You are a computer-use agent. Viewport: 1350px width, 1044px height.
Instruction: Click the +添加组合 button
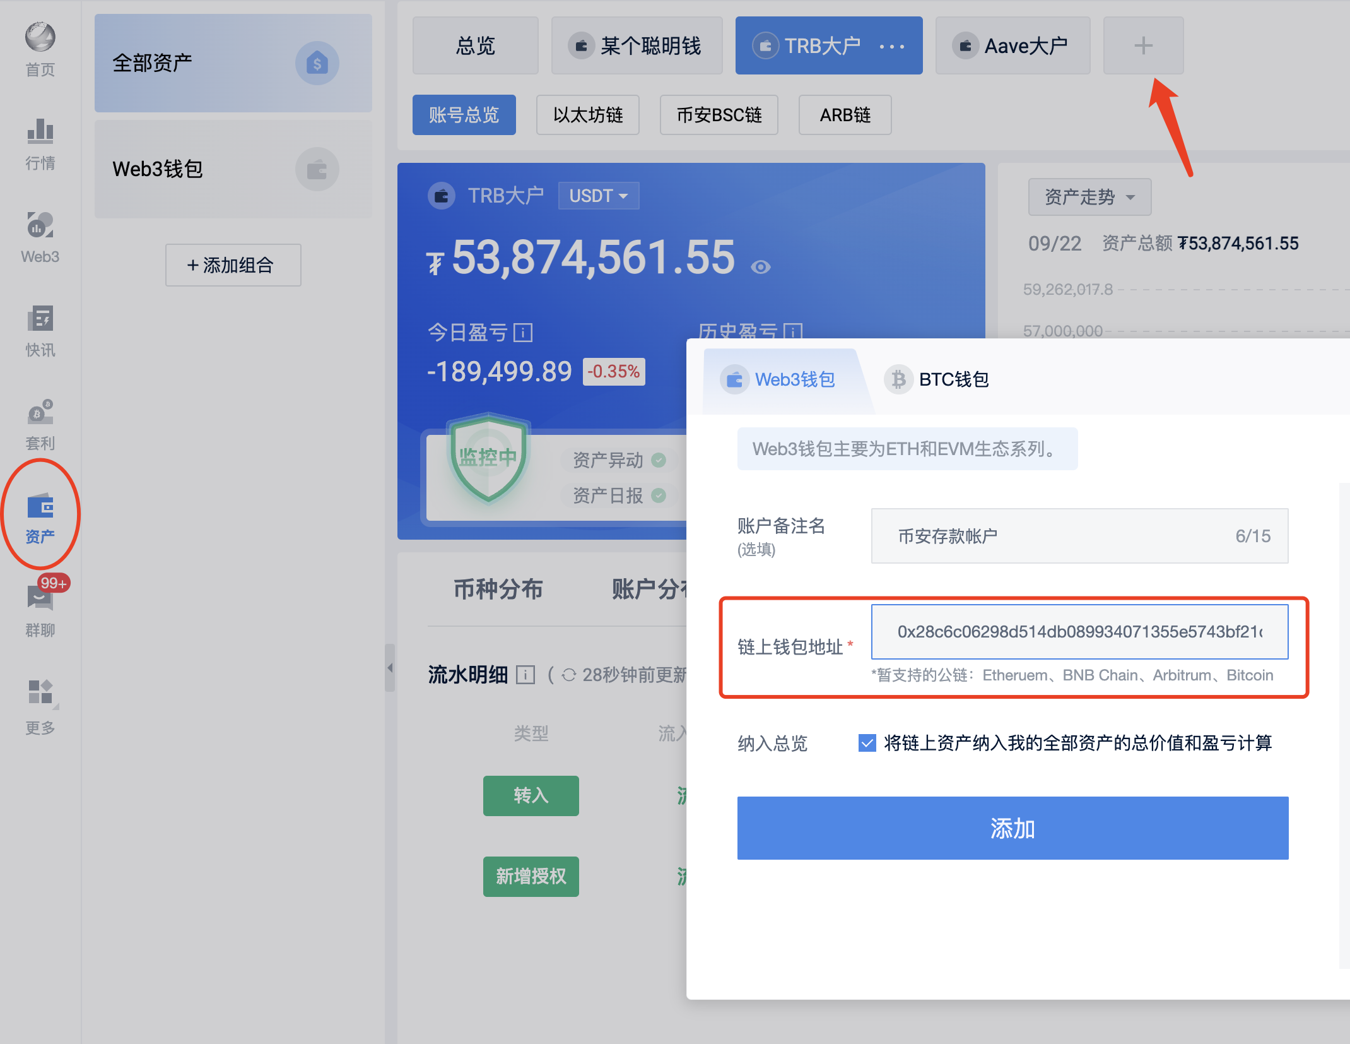pos(233,265)
